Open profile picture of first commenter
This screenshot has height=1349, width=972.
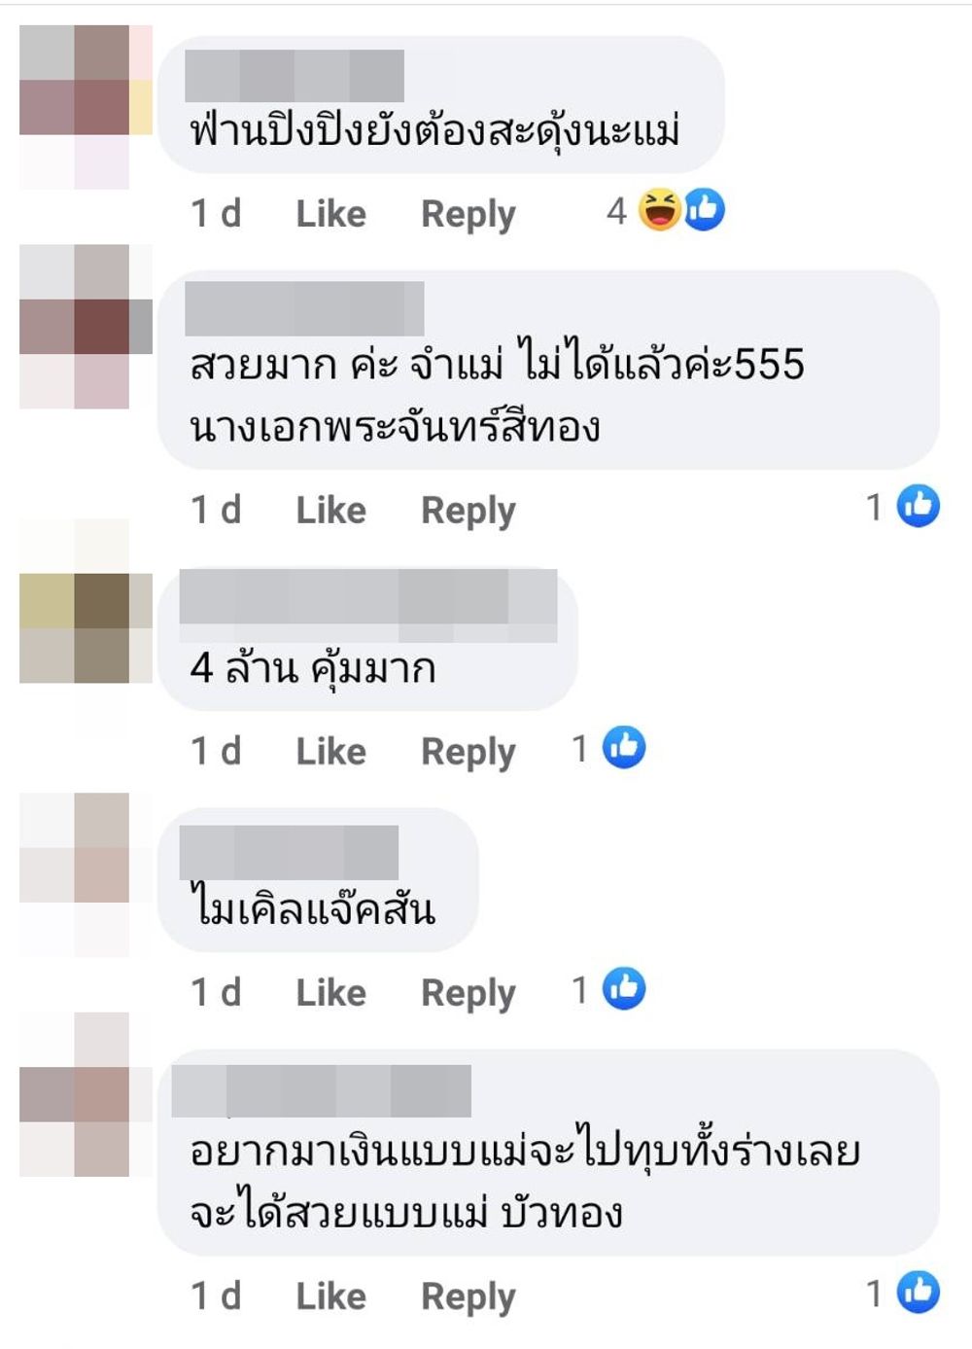pyautogui.click(x=86, y=107)
